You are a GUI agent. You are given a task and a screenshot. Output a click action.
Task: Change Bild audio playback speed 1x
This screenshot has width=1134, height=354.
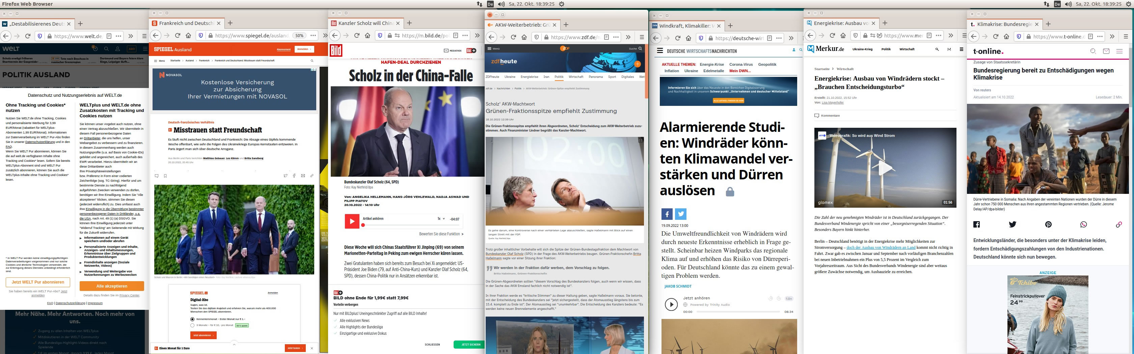tap(441, 218)
